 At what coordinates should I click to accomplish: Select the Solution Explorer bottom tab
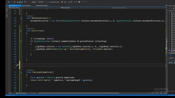[171, 55]
